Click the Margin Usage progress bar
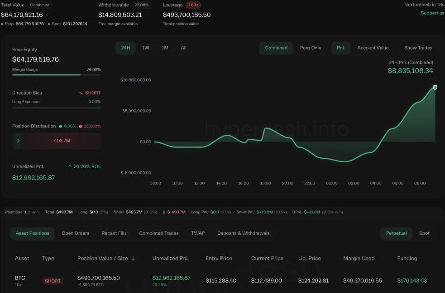Screen dimensions: 445x293 pos(57,75)
